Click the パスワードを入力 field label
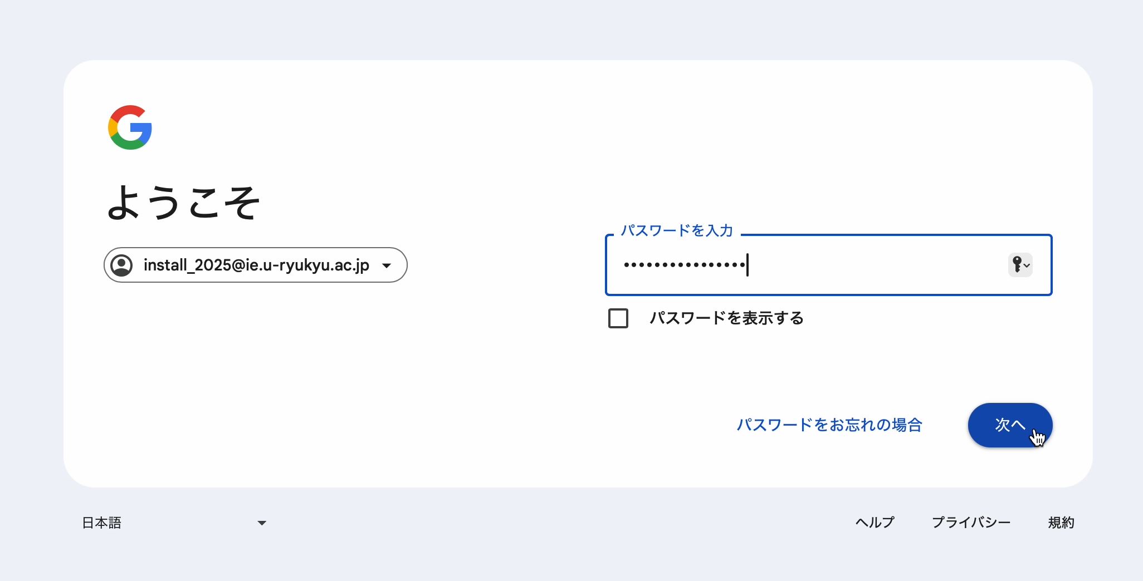The image size is (1143, 581). pyautogui.click(x=677, y=230)
